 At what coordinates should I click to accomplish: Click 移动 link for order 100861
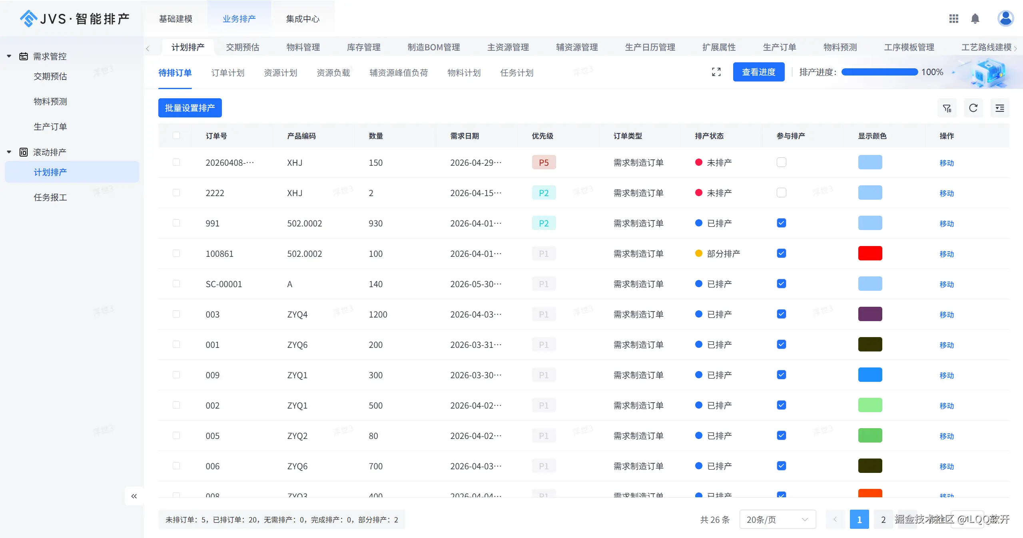946,254
